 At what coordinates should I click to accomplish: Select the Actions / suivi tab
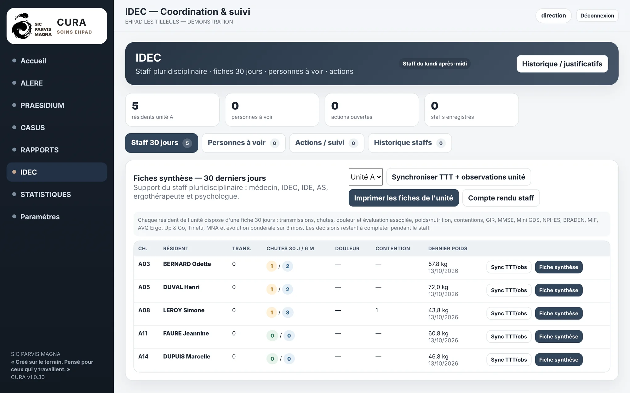pyautogui.click(x=327, y=143)
